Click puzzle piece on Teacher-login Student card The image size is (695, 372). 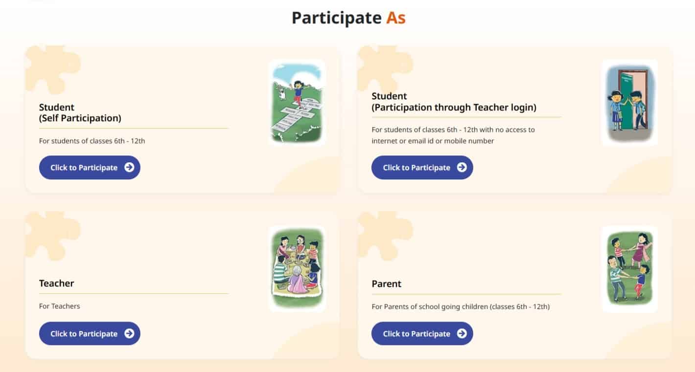click(387, 68)
